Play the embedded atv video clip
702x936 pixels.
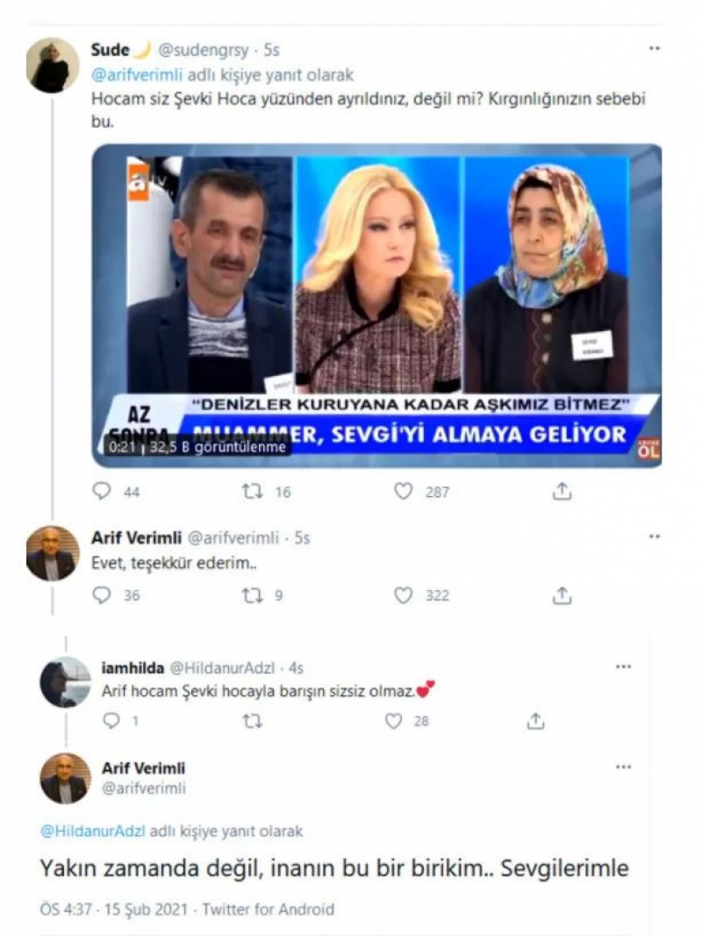tap(377, 305)
